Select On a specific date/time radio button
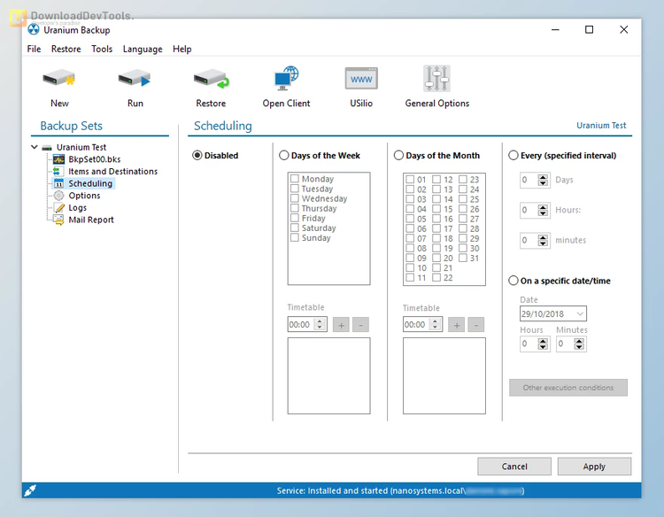664x517 pixels. [x=513, y=281]
